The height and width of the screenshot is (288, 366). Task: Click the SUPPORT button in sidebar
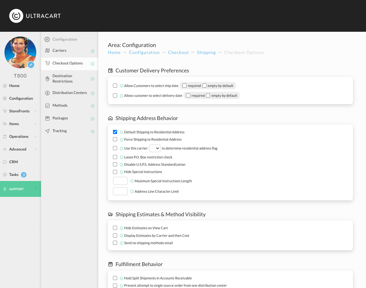pos(21,189)
